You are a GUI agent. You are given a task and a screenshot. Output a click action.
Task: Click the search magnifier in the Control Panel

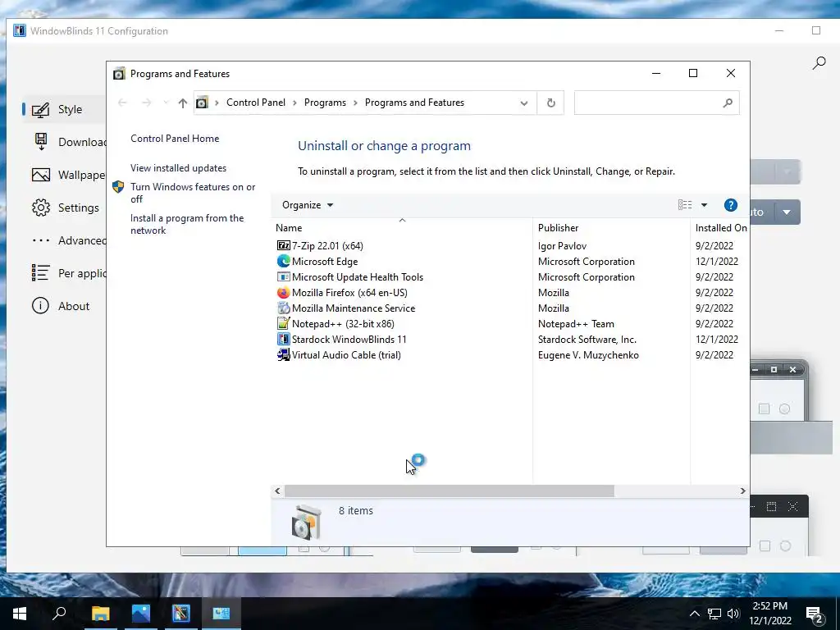coord(727,103)
